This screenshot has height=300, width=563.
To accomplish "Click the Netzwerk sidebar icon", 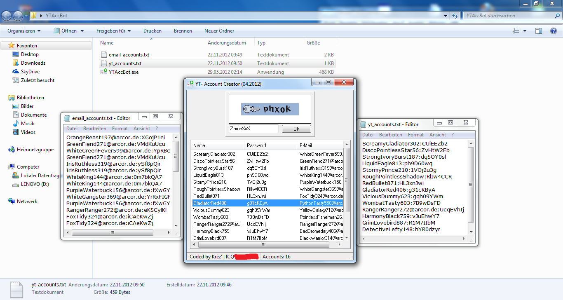I will point(12,202).
